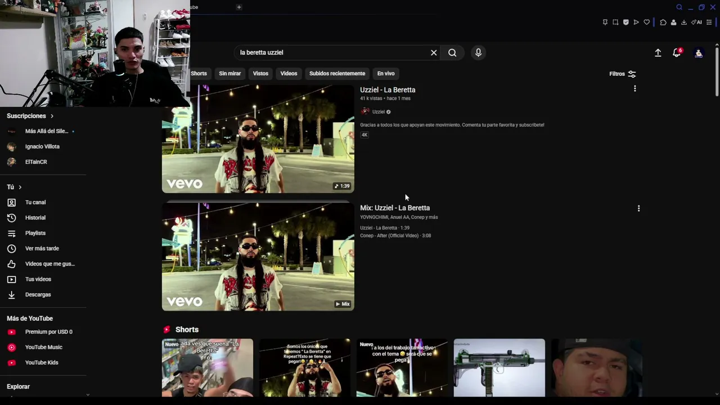Screen dimensions: 720x405
Task: Expand the Tú section chevron
Action: pyautogui.click(x=20, y=187)
